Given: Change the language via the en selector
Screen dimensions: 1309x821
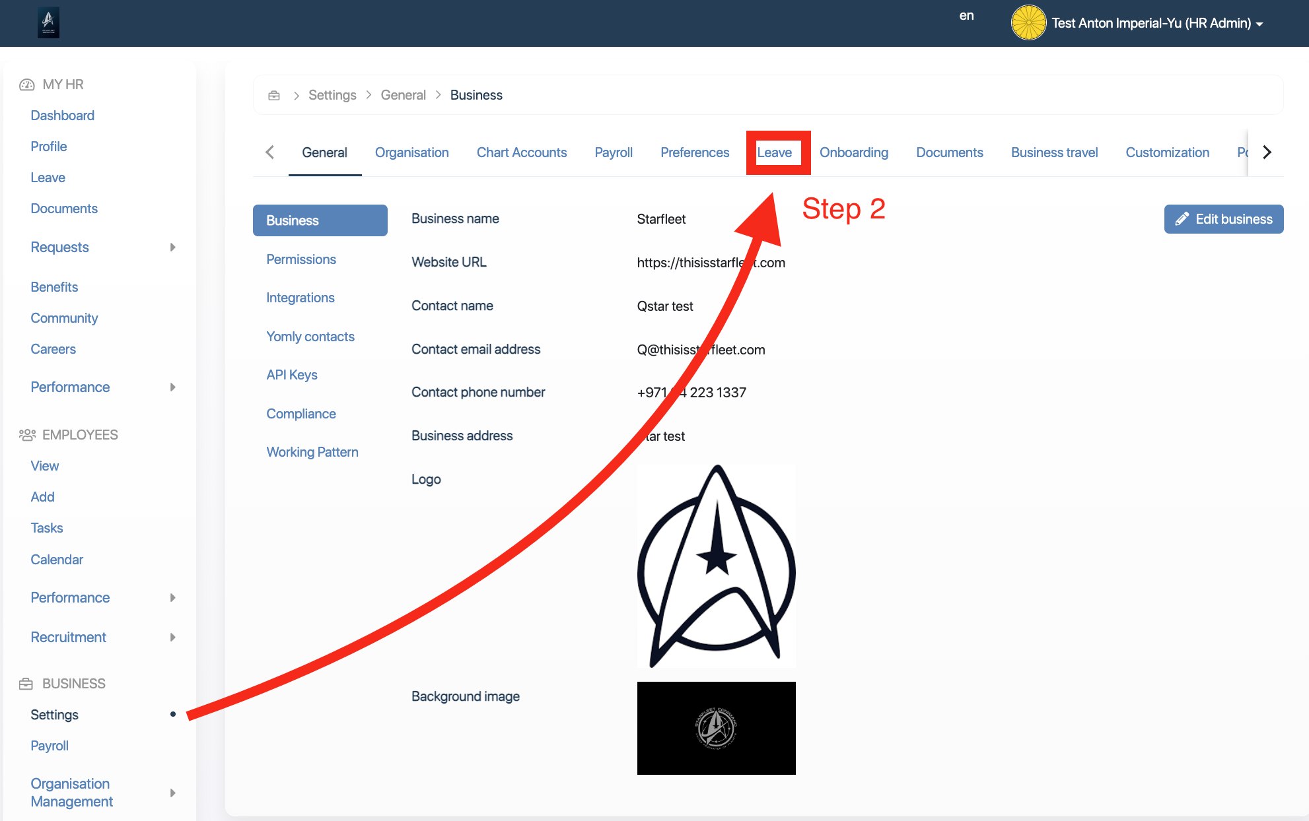Looking at the screenshot, I should [966, 16].
